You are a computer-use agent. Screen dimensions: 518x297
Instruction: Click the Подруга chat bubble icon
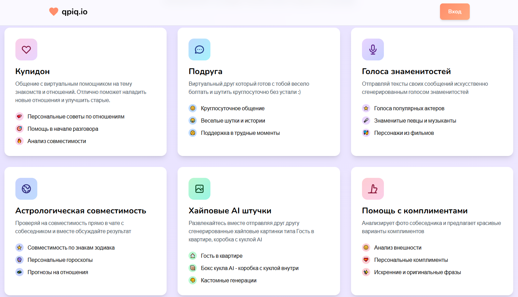point(199,49)
